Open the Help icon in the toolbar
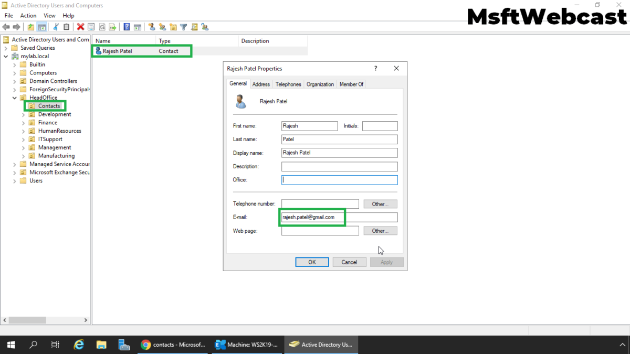Screen dimensions: 630x354 [x=126, y=27]
